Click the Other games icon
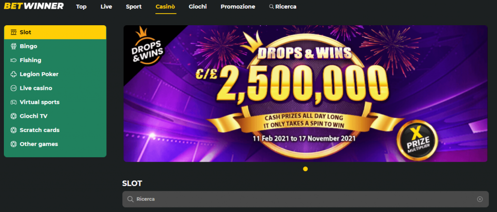This screenshot has width=497, height=212. (13, 144)
